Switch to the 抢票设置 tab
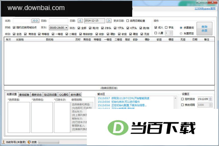This screenshot has width=219, height=146. pyautogui.click(x=11, y=94)
